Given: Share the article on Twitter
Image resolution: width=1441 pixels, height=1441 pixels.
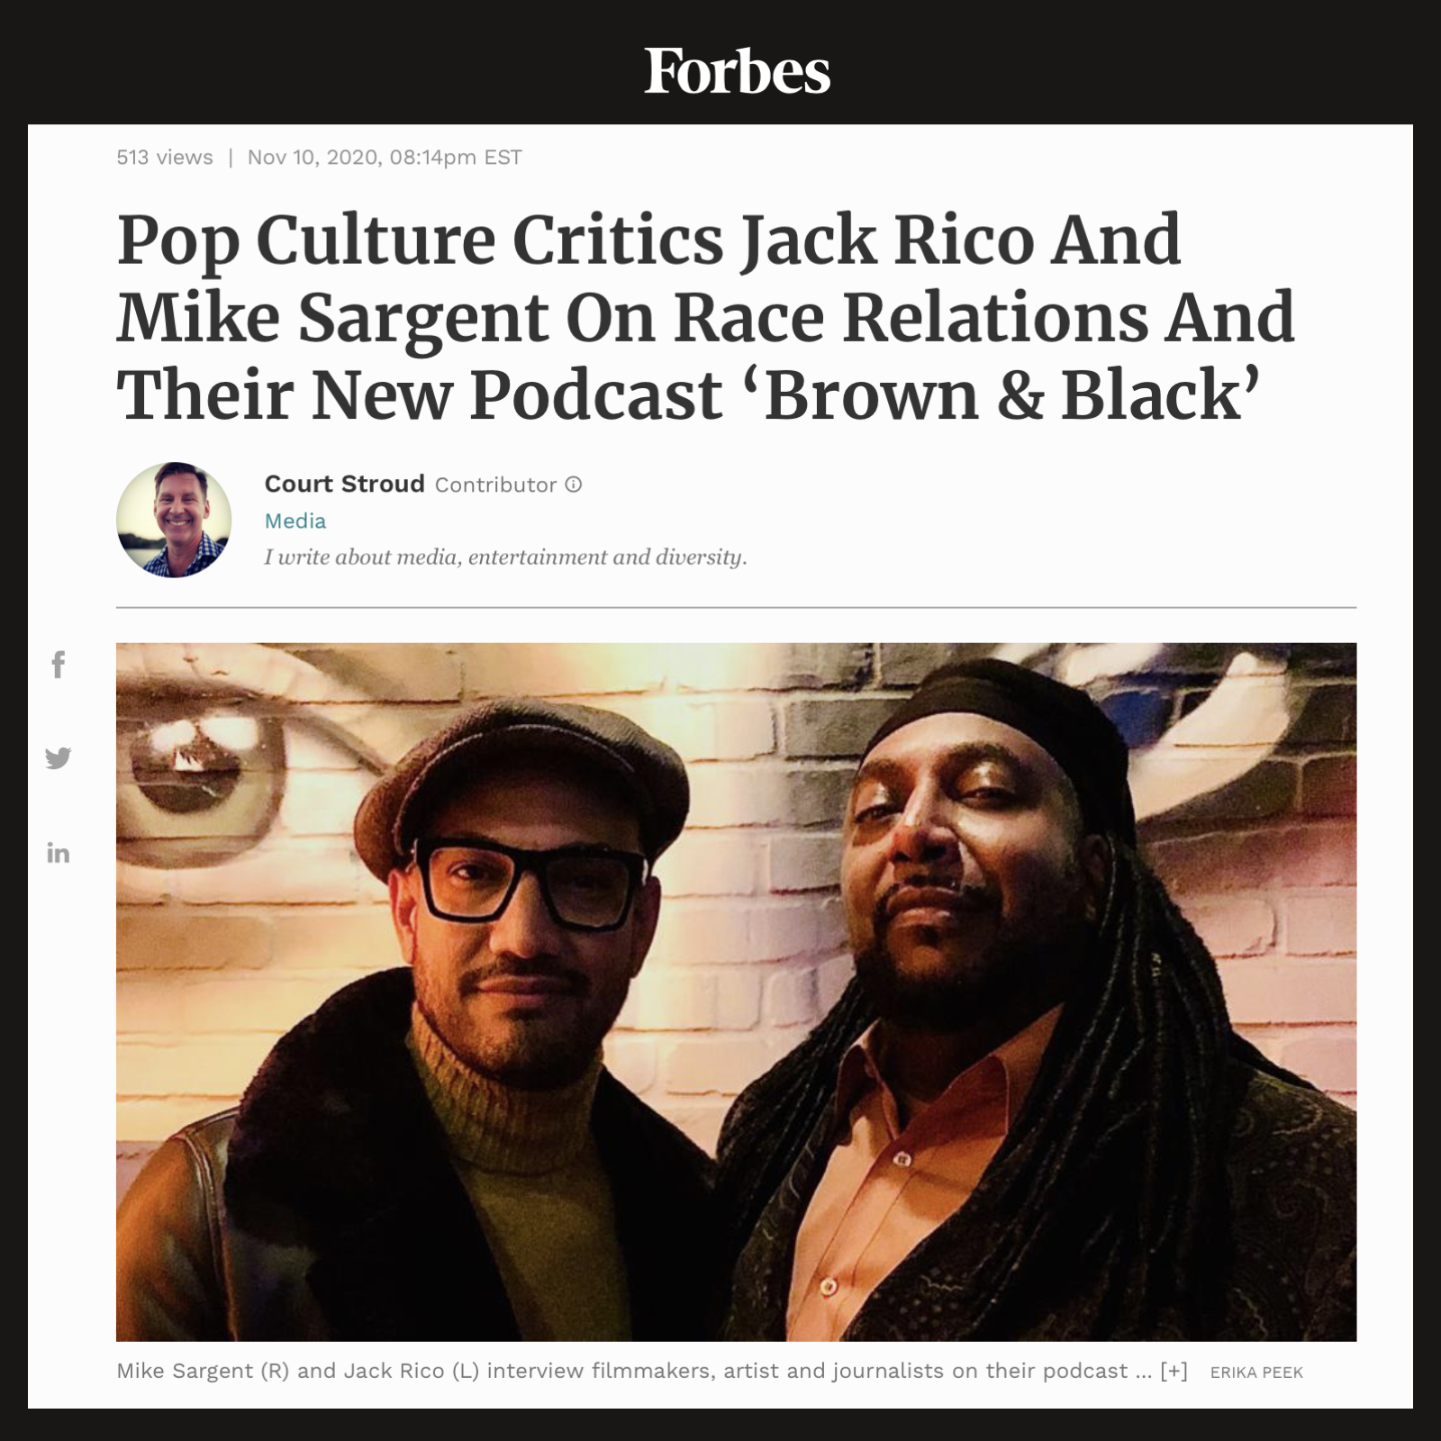Looking at the screenshot, I should [x=59, y=758].
